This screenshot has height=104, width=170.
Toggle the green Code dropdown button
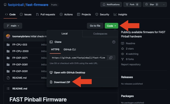tap(111, 26)
